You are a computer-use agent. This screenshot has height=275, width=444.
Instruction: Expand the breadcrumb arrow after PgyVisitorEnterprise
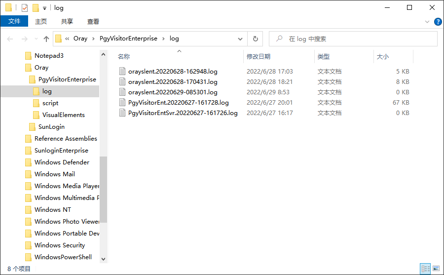click(163, 39)
